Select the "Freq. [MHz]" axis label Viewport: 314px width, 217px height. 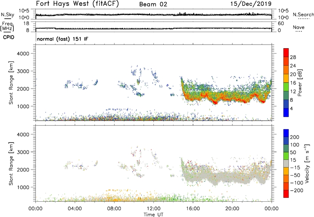pos(7,27)
